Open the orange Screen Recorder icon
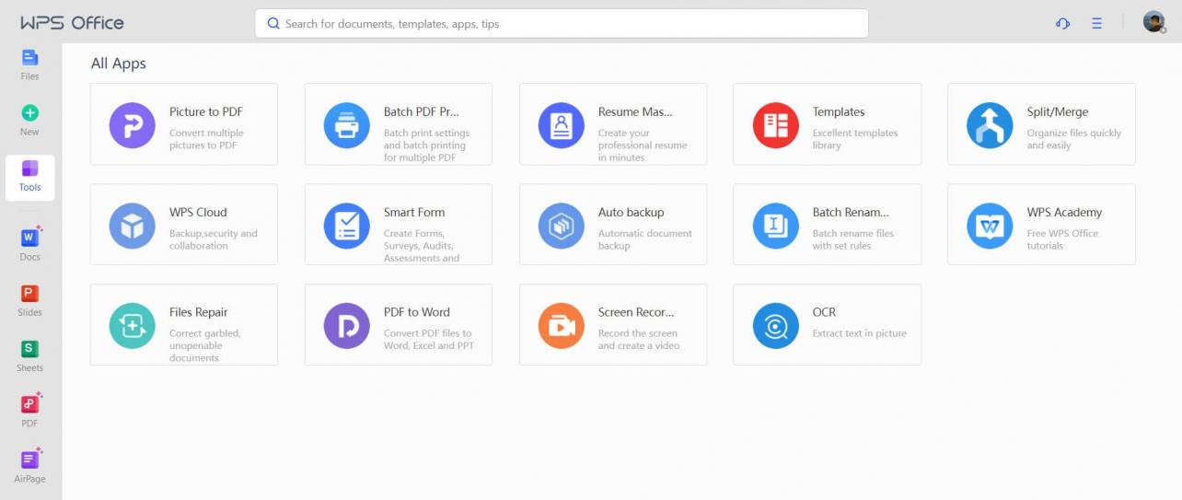Viewport: 1182px width, 500px height. tap(562, 326)
